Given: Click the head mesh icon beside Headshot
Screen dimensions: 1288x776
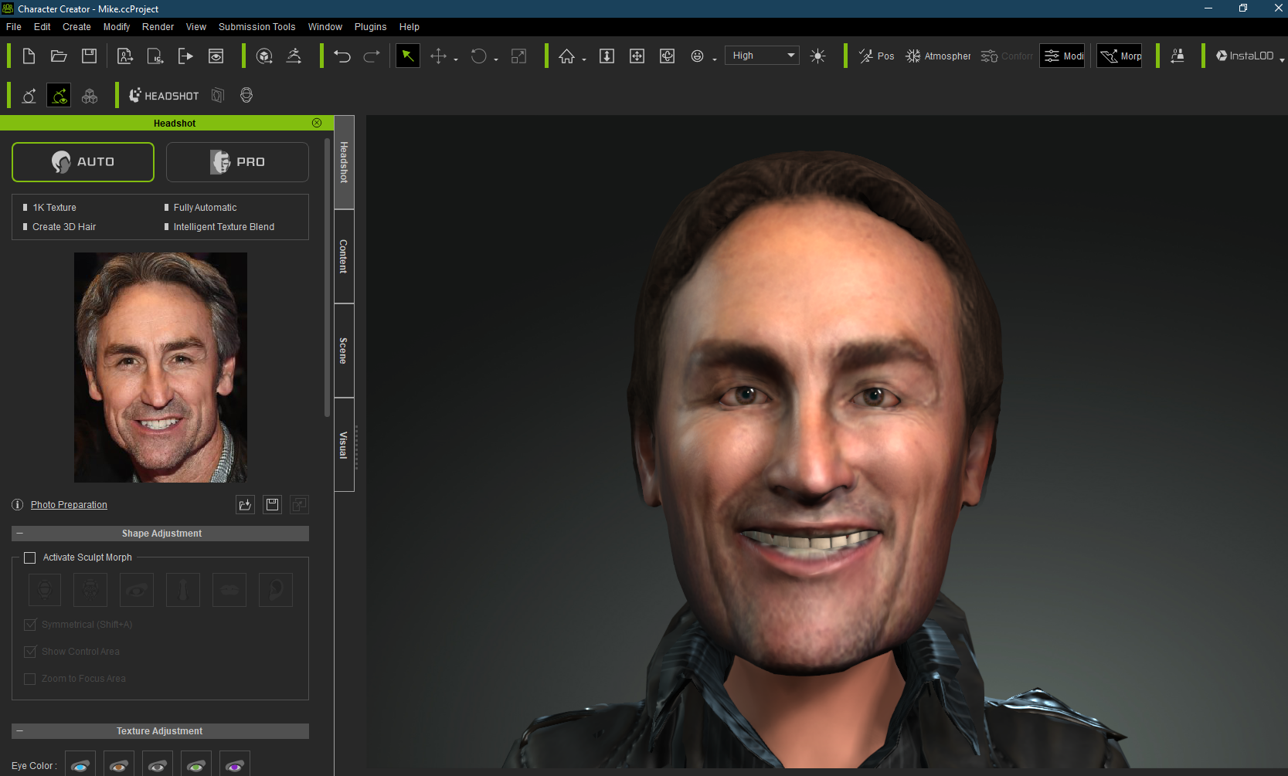Looking at the screenshot, I should tap(246, 96).
